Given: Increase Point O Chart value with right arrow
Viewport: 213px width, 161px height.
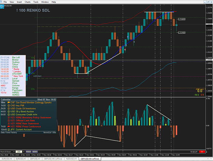Looking at the screenshot, I should pos(24,152).
